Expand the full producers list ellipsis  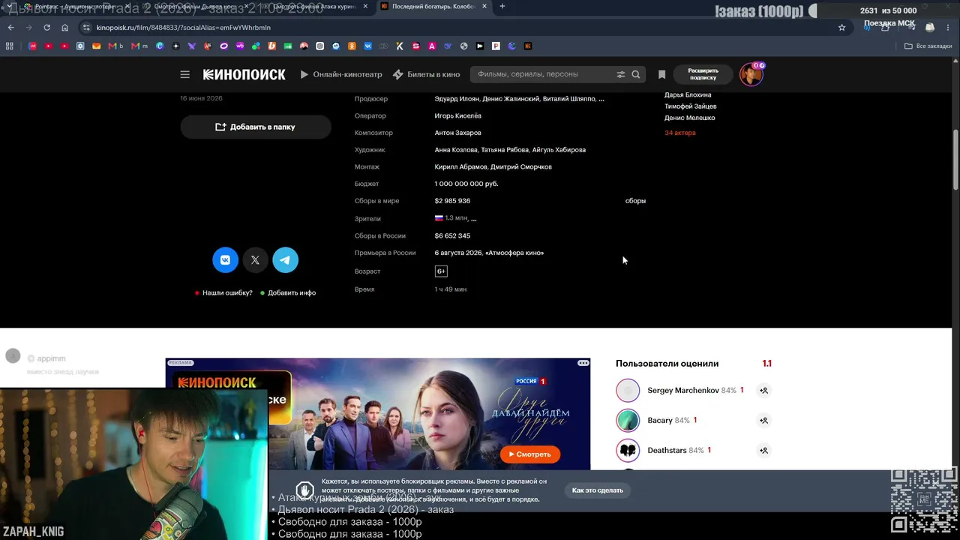coord(601,99)
